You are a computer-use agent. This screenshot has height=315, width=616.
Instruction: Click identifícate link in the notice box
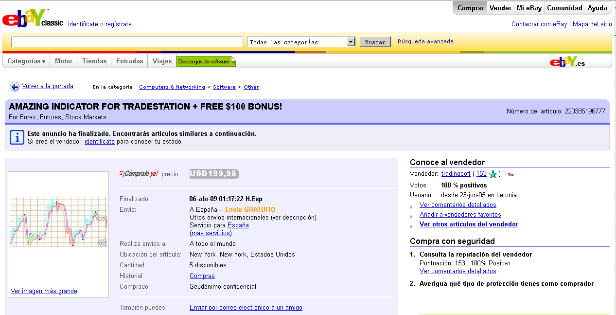click(x=100, y=142)
